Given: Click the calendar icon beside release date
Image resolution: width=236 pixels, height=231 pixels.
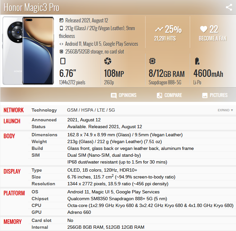Looking at the screenshot, I should 61,20.
